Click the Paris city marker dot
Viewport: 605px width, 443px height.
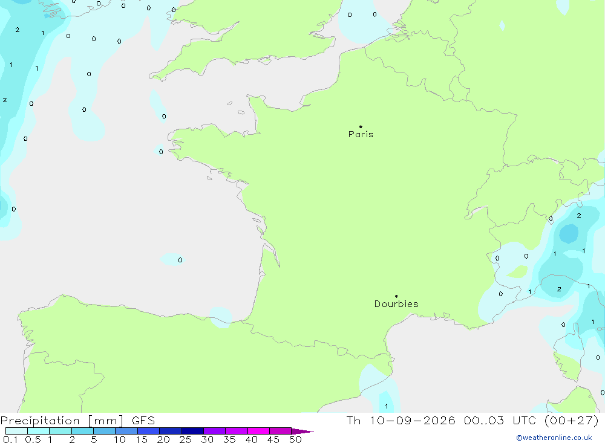[x=361, y=126]
